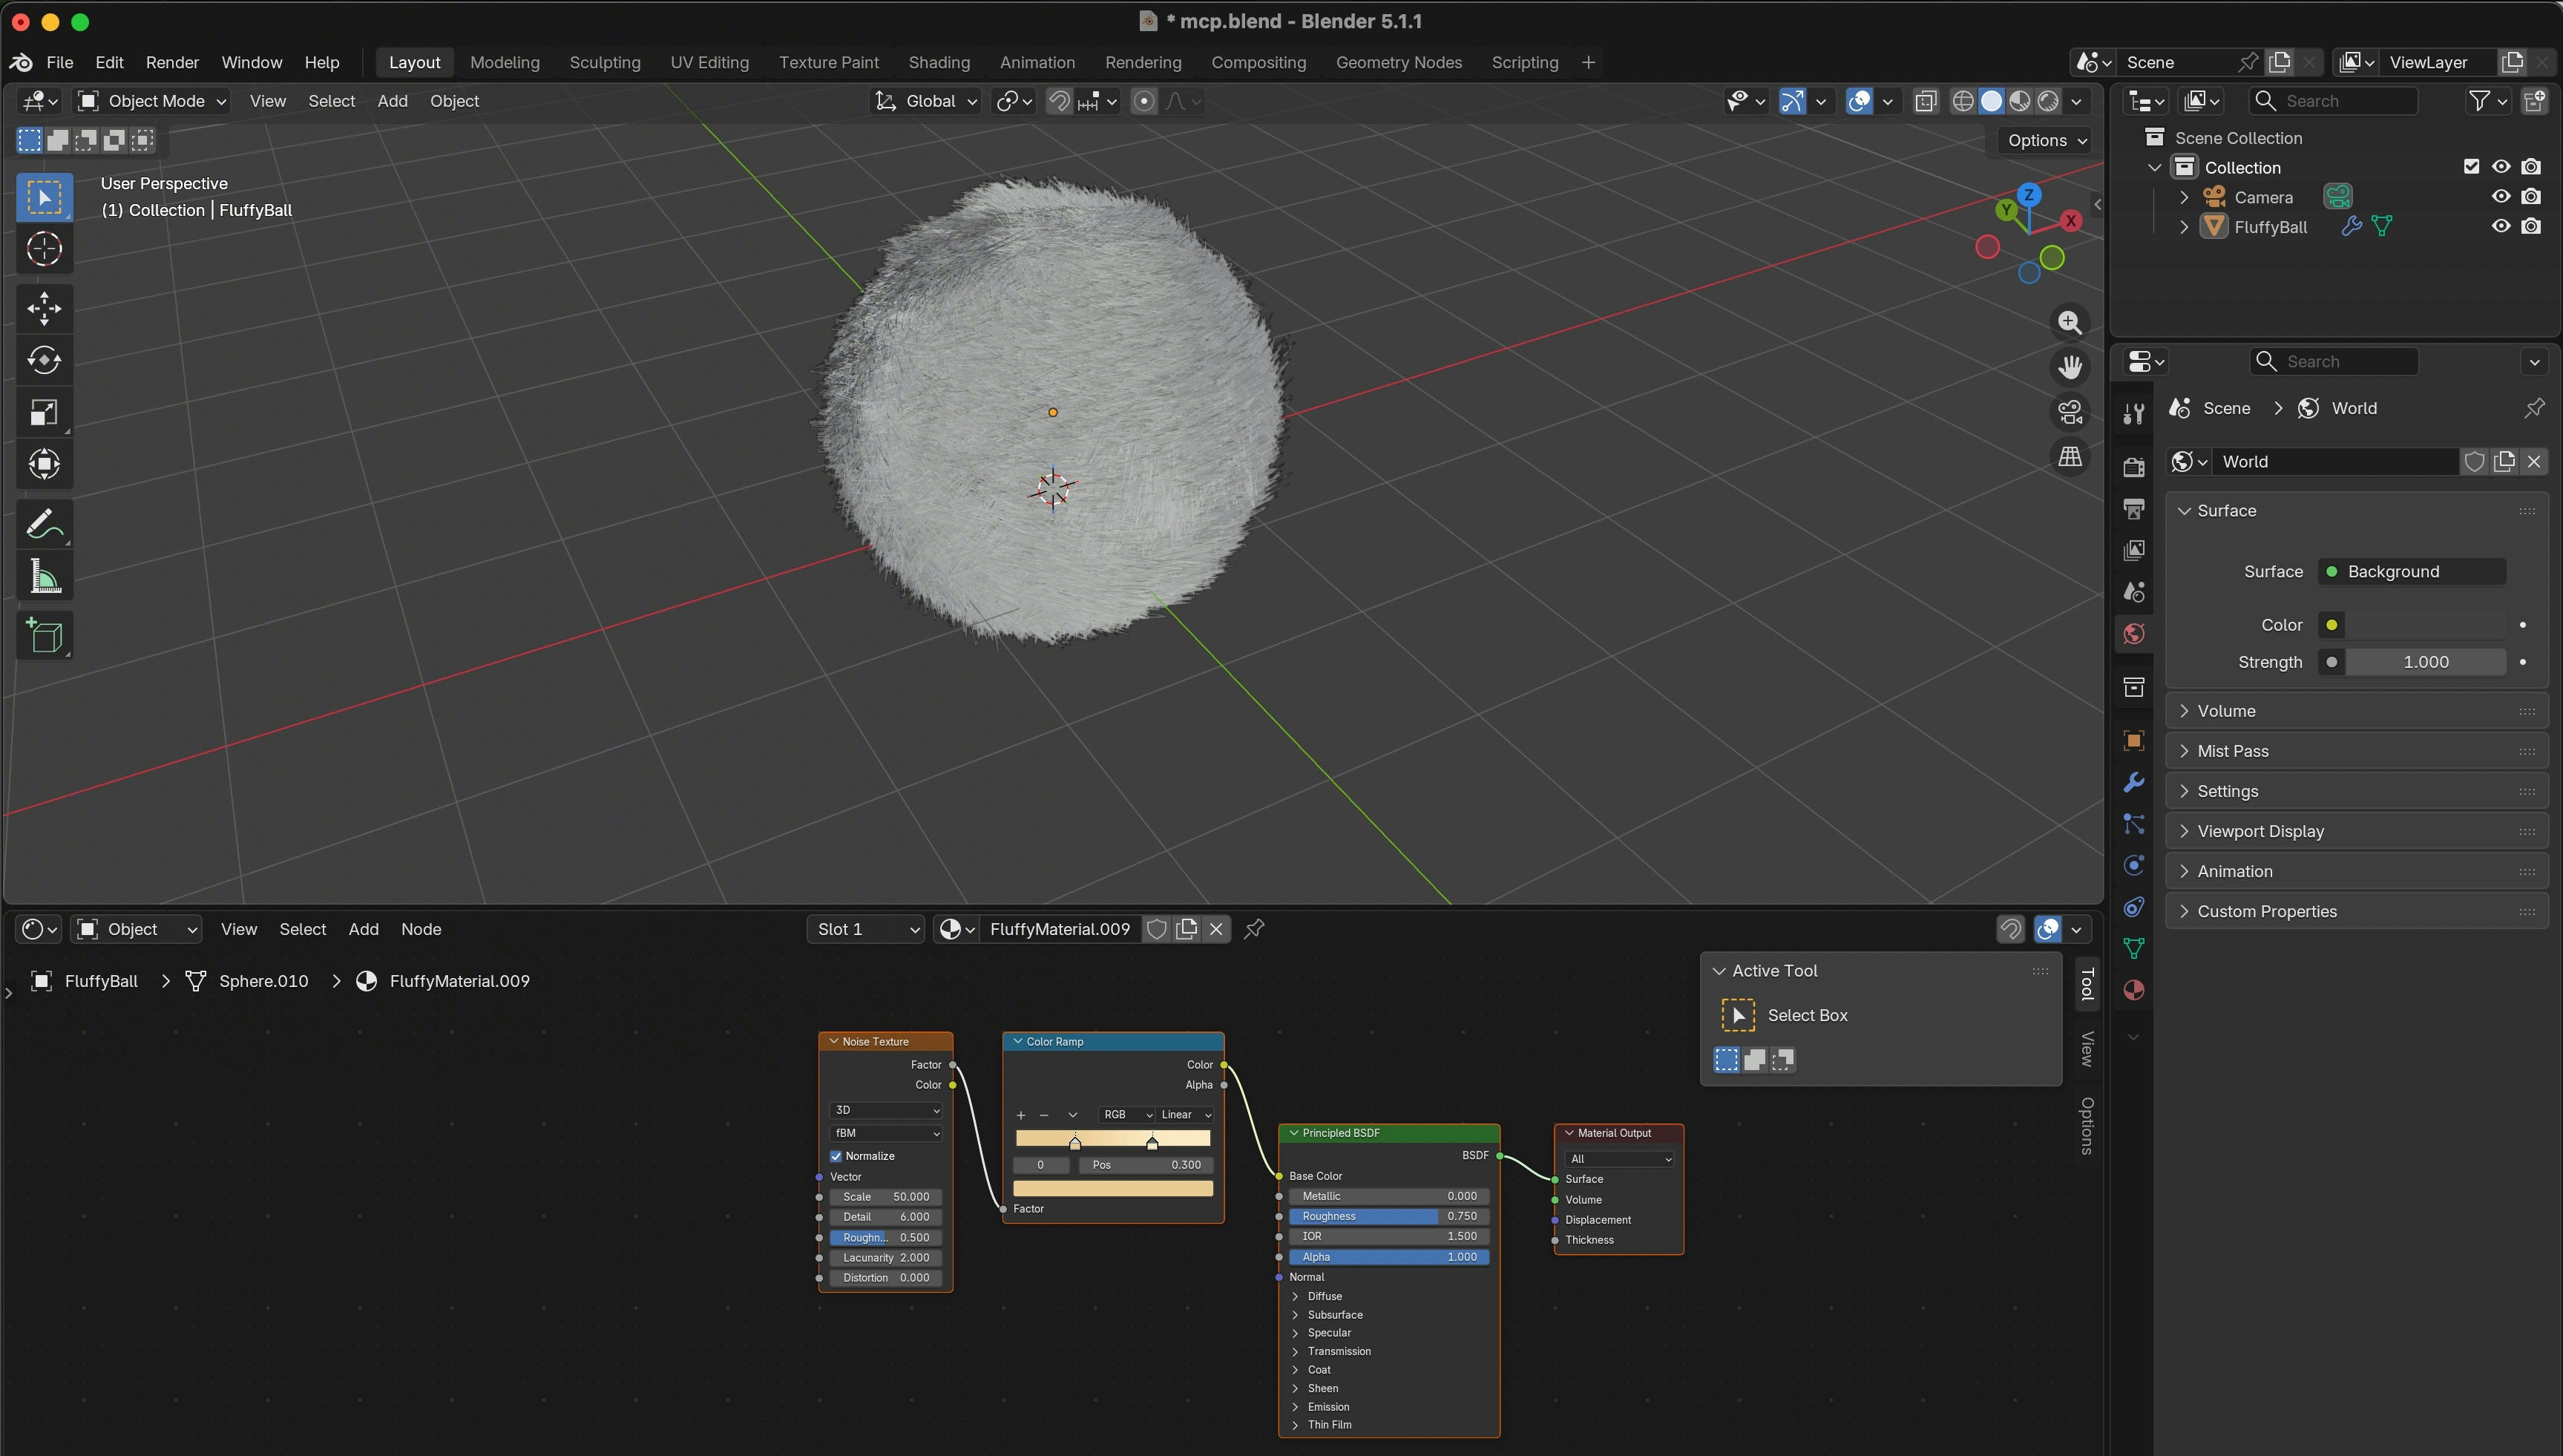Toggle snapping magnet in viewport header

(1059, 101)
